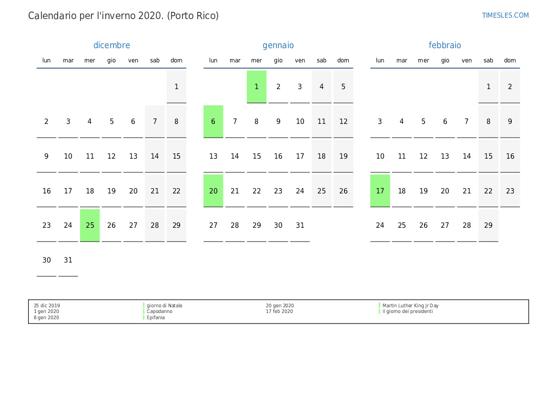
Task: Click the febbraio month heading
Action: [445, 45]
